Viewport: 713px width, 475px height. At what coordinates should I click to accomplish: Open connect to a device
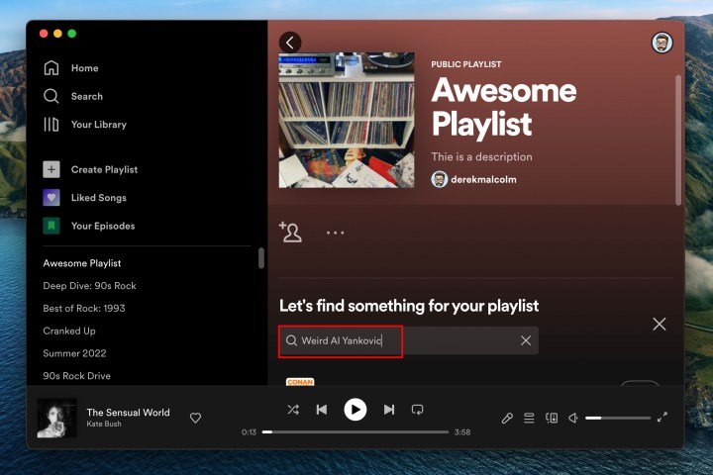[552, 418]
